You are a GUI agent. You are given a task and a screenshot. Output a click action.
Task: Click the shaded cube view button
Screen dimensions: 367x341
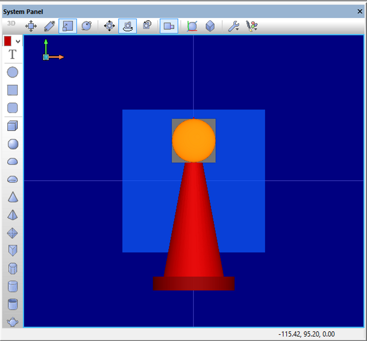(x=210, y=26)
